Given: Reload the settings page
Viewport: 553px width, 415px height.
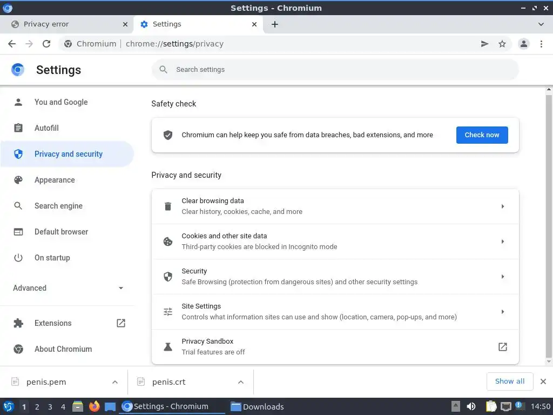Looking at the screenshot, I should coord(46,44).
